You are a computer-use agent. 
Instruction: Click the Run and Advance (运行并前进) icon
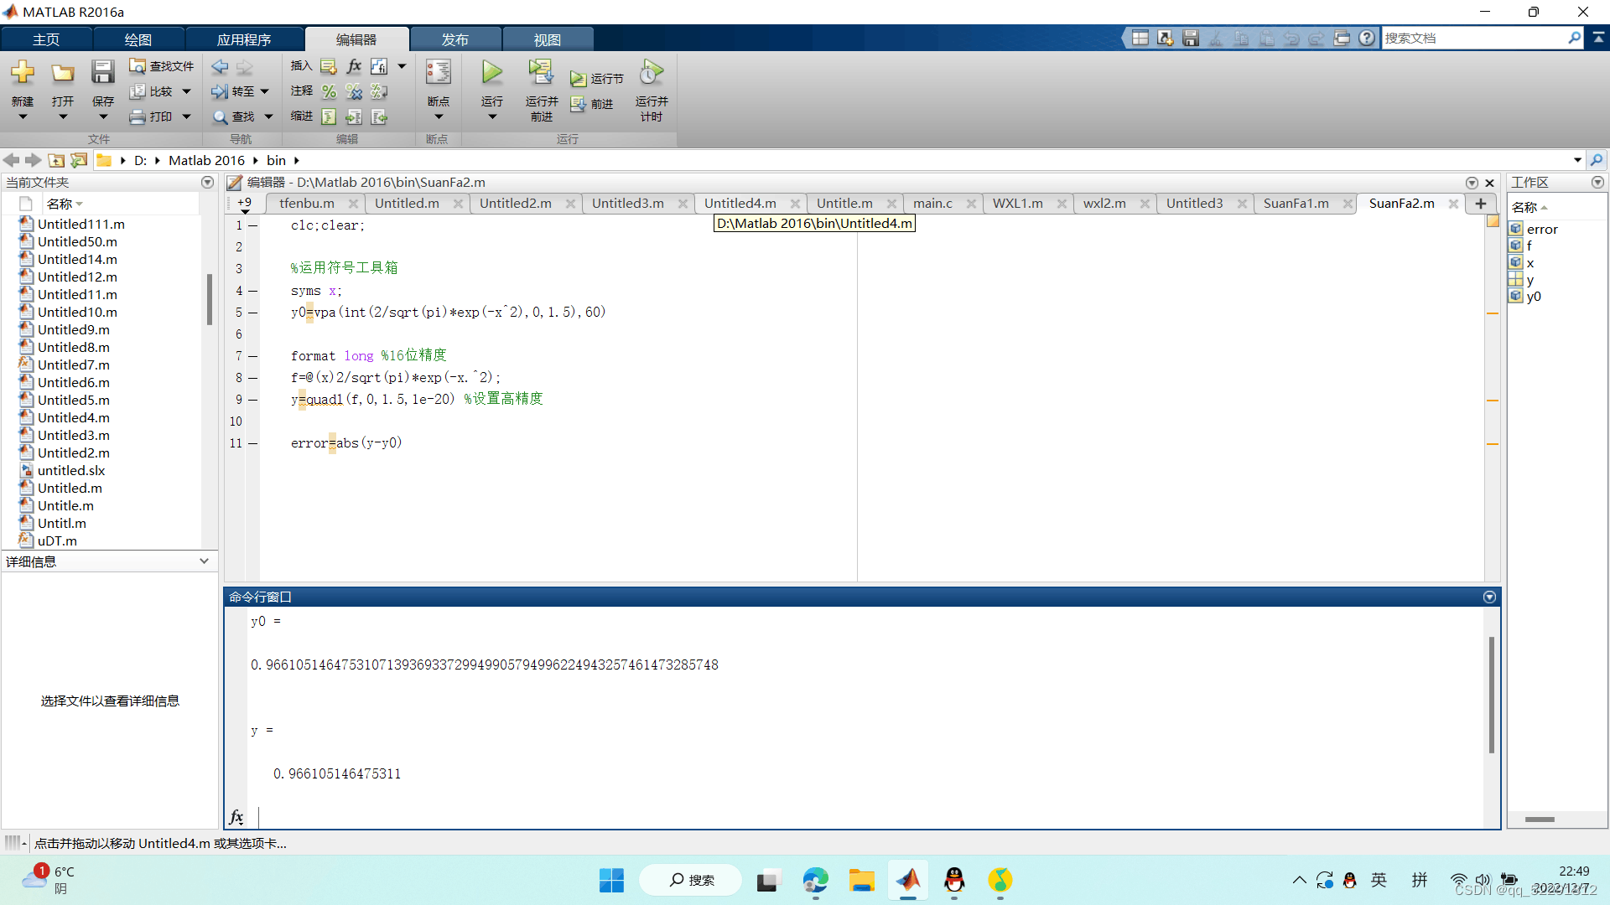click(x=541, y=74)
